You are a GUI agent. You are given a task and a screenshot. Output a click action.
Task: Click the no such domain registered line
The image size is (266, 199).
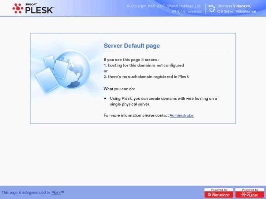(146, 77)
